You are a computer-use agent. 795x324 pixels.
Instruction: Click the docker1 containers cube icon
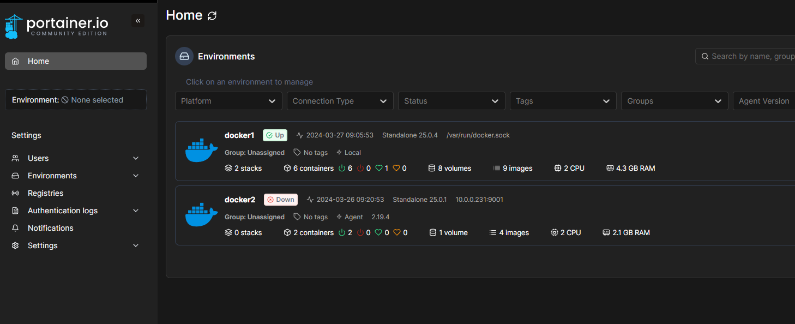pos(287,168)
